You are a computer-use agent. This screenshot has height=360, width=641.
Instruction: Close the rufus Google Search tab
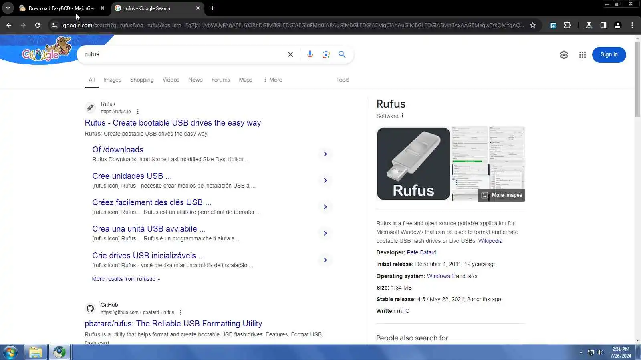tap(198, 8)
